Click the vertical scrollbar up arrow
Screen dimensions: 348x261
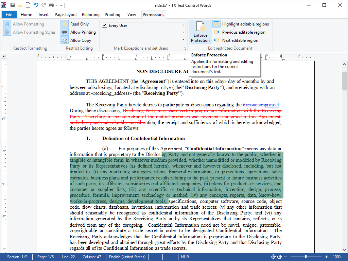(344, 64)
